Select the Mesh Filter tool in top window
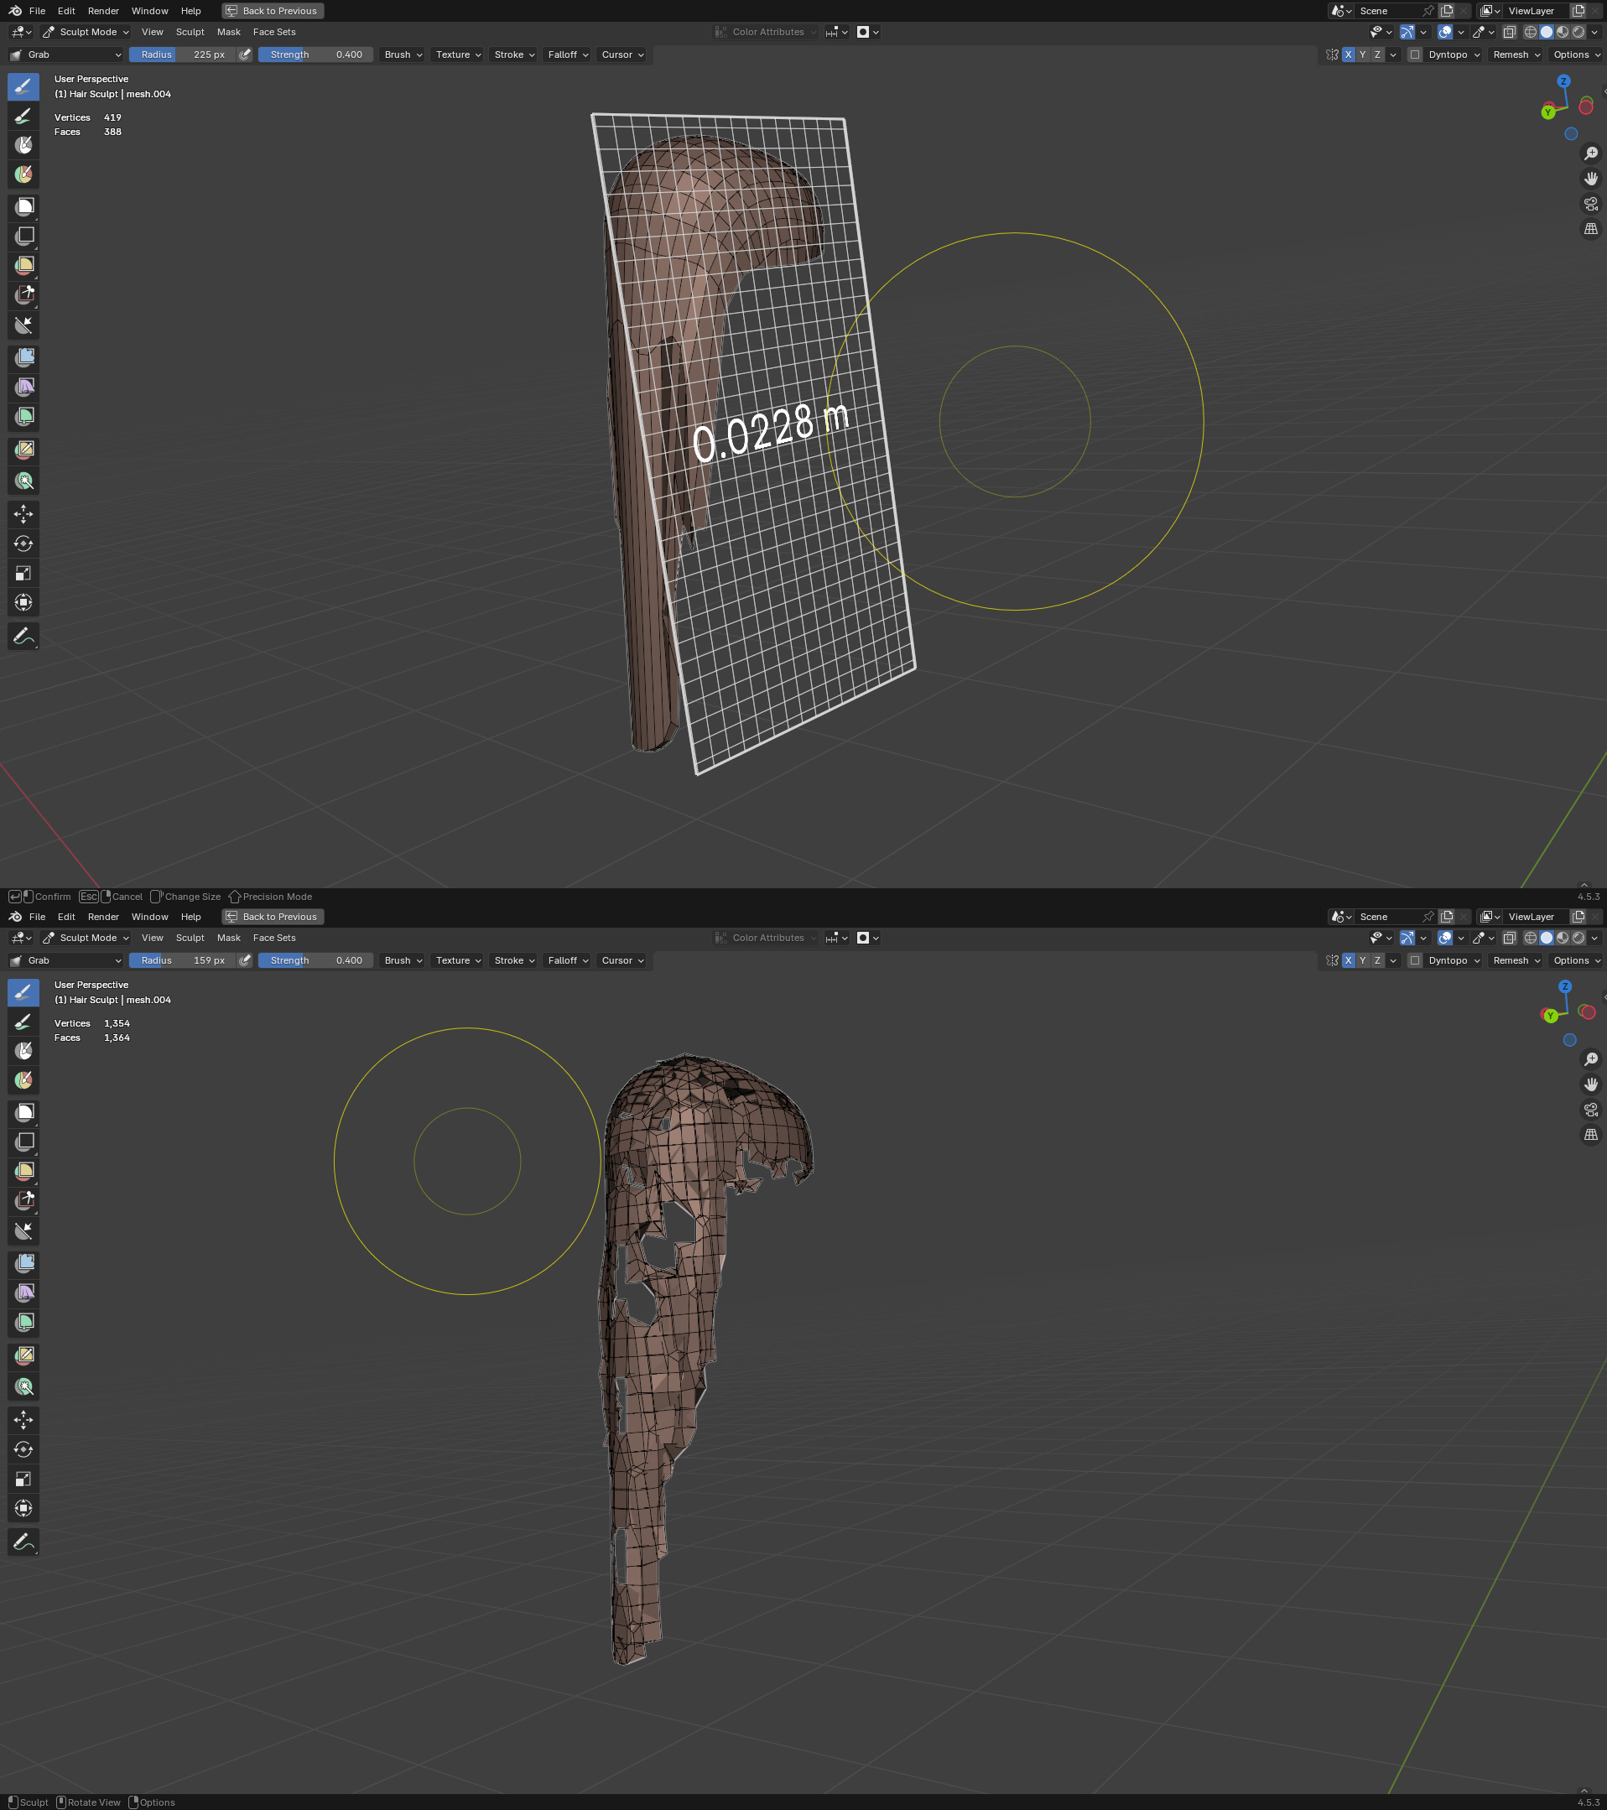Screen dimensions: 1607x1810 point(24,358)
